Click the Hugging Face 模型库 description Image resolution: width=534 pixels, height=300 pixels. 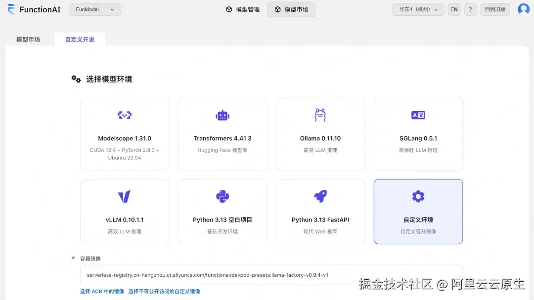pos(222,150)
